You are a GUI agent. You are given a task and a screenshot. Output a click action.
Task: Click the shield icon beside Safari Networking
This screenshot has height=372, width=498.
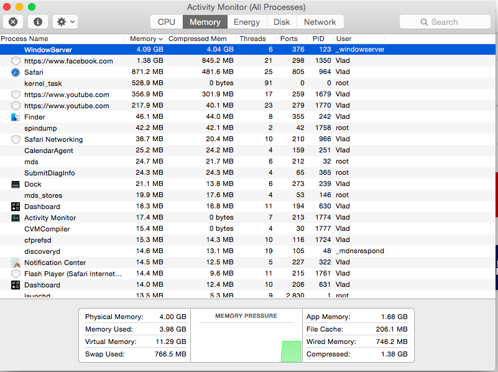[16, 139]
